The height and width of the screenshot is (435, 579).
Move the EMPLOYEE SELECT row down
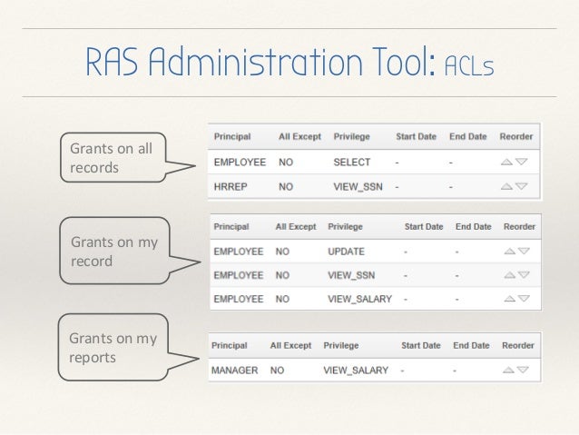(x=522, y=162)
